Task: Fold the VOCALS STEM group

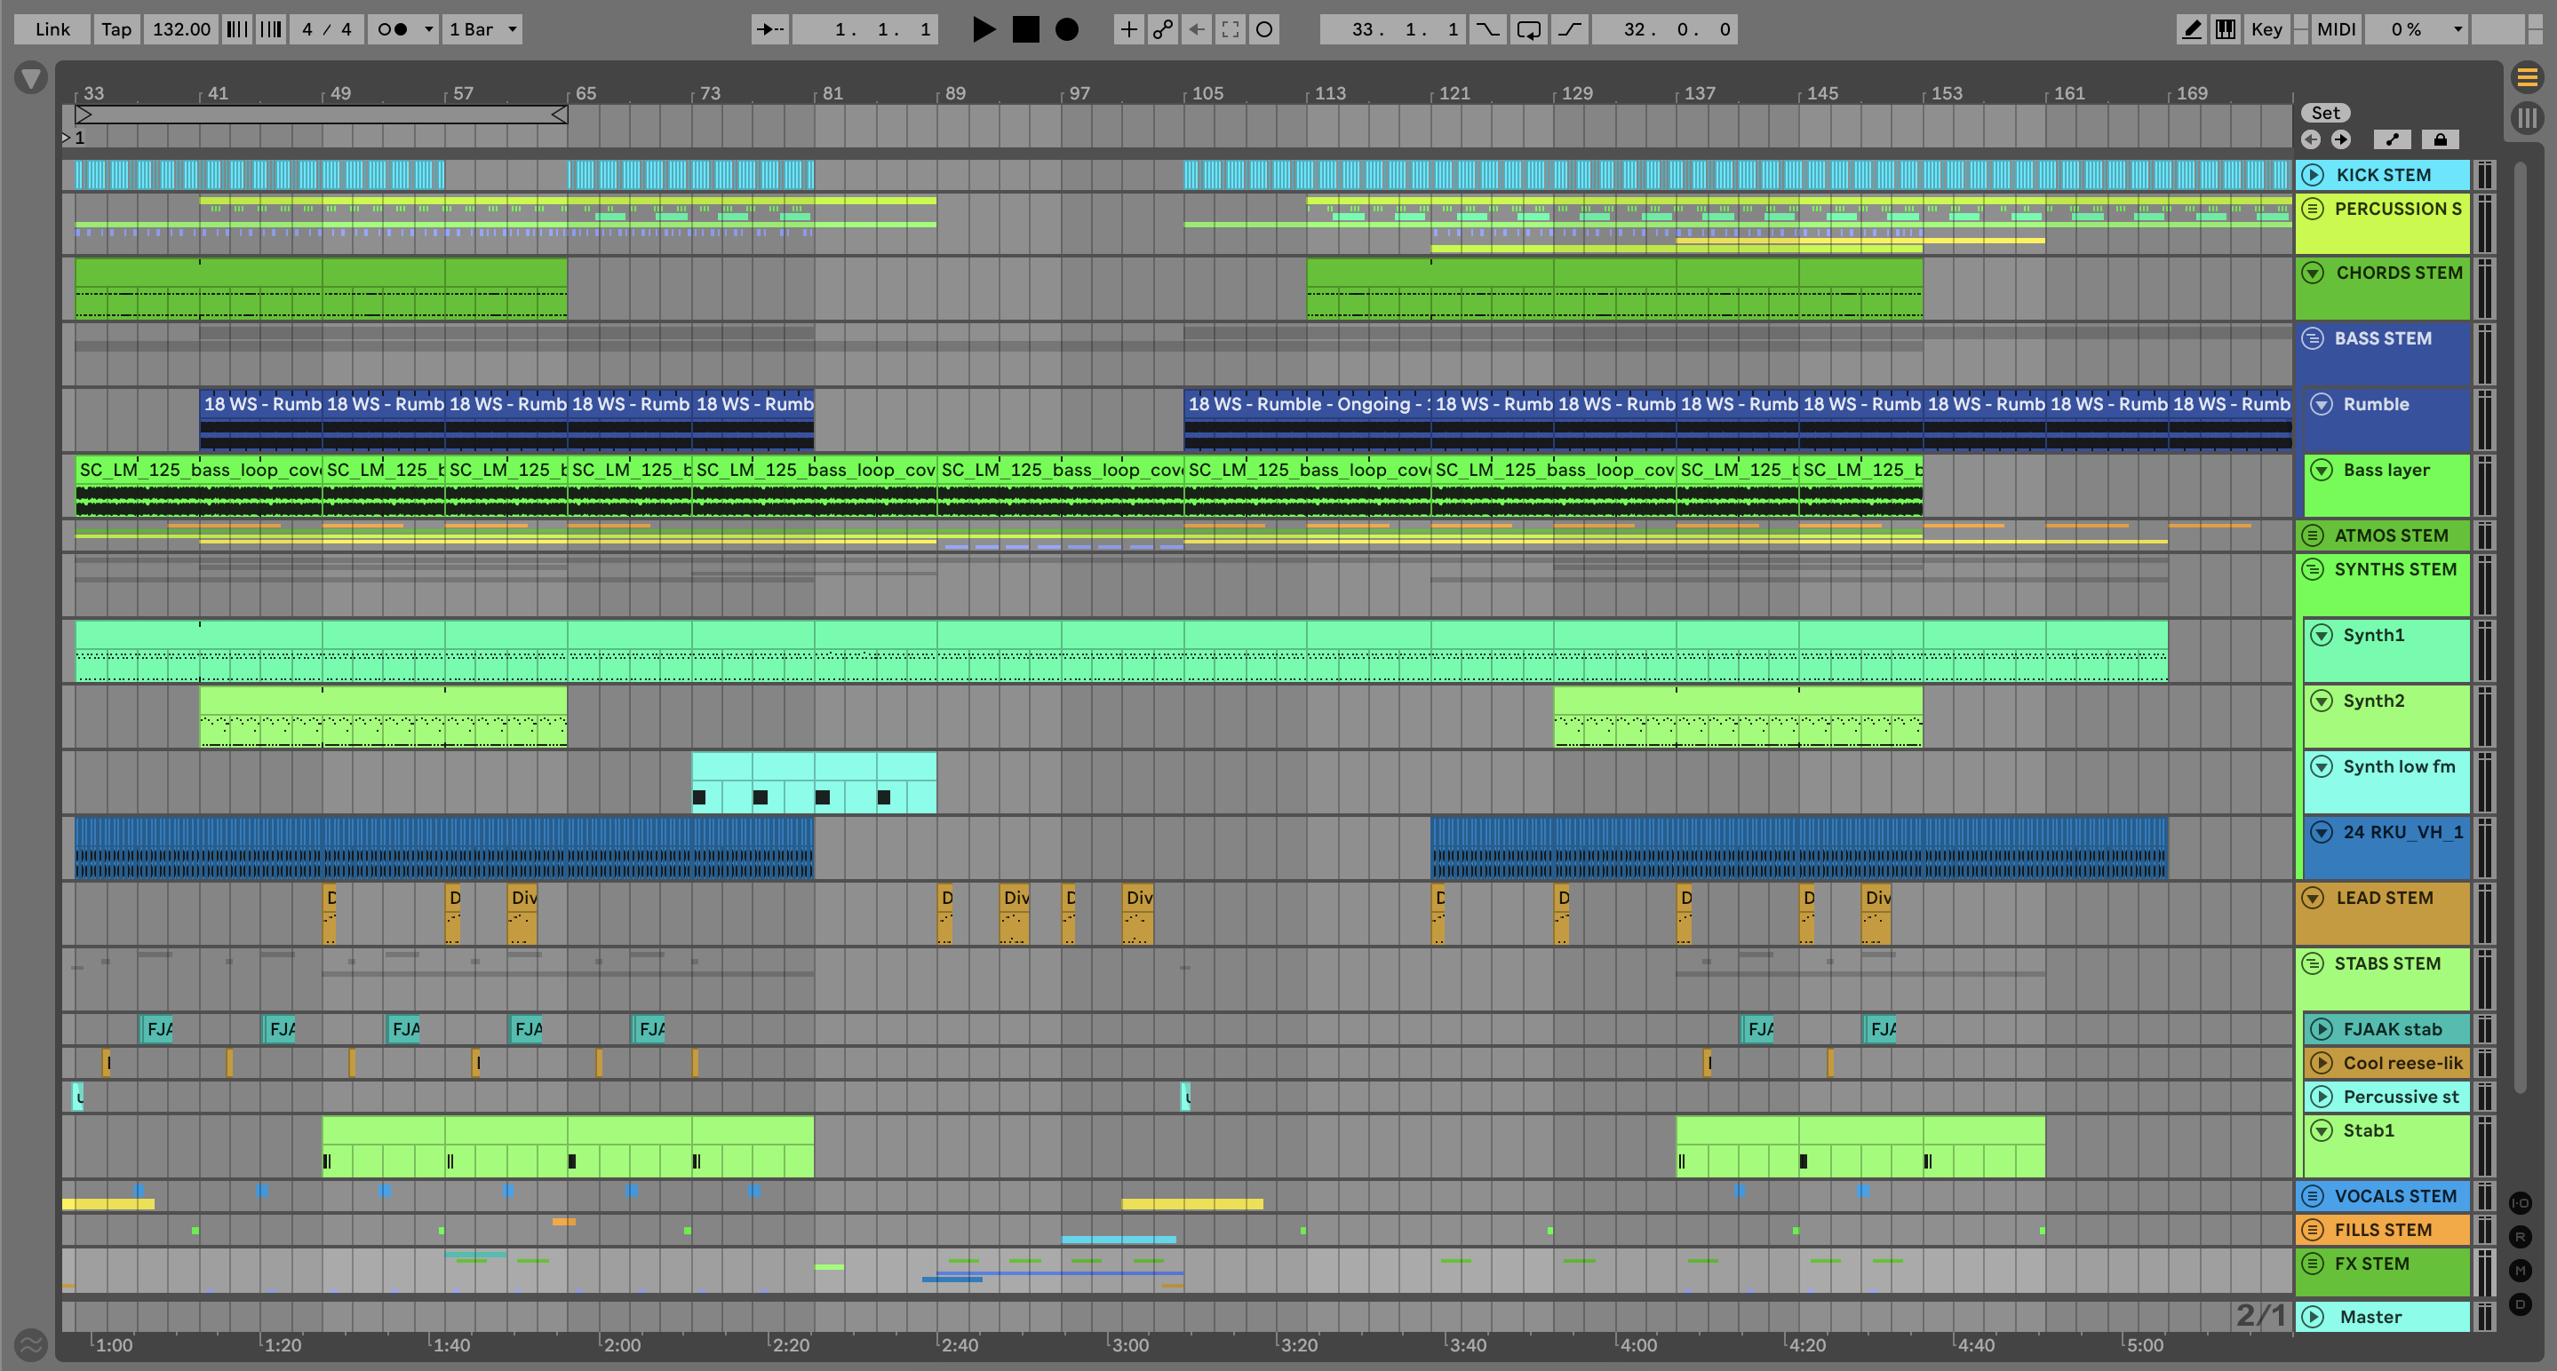Action: coord(2313,1195)
